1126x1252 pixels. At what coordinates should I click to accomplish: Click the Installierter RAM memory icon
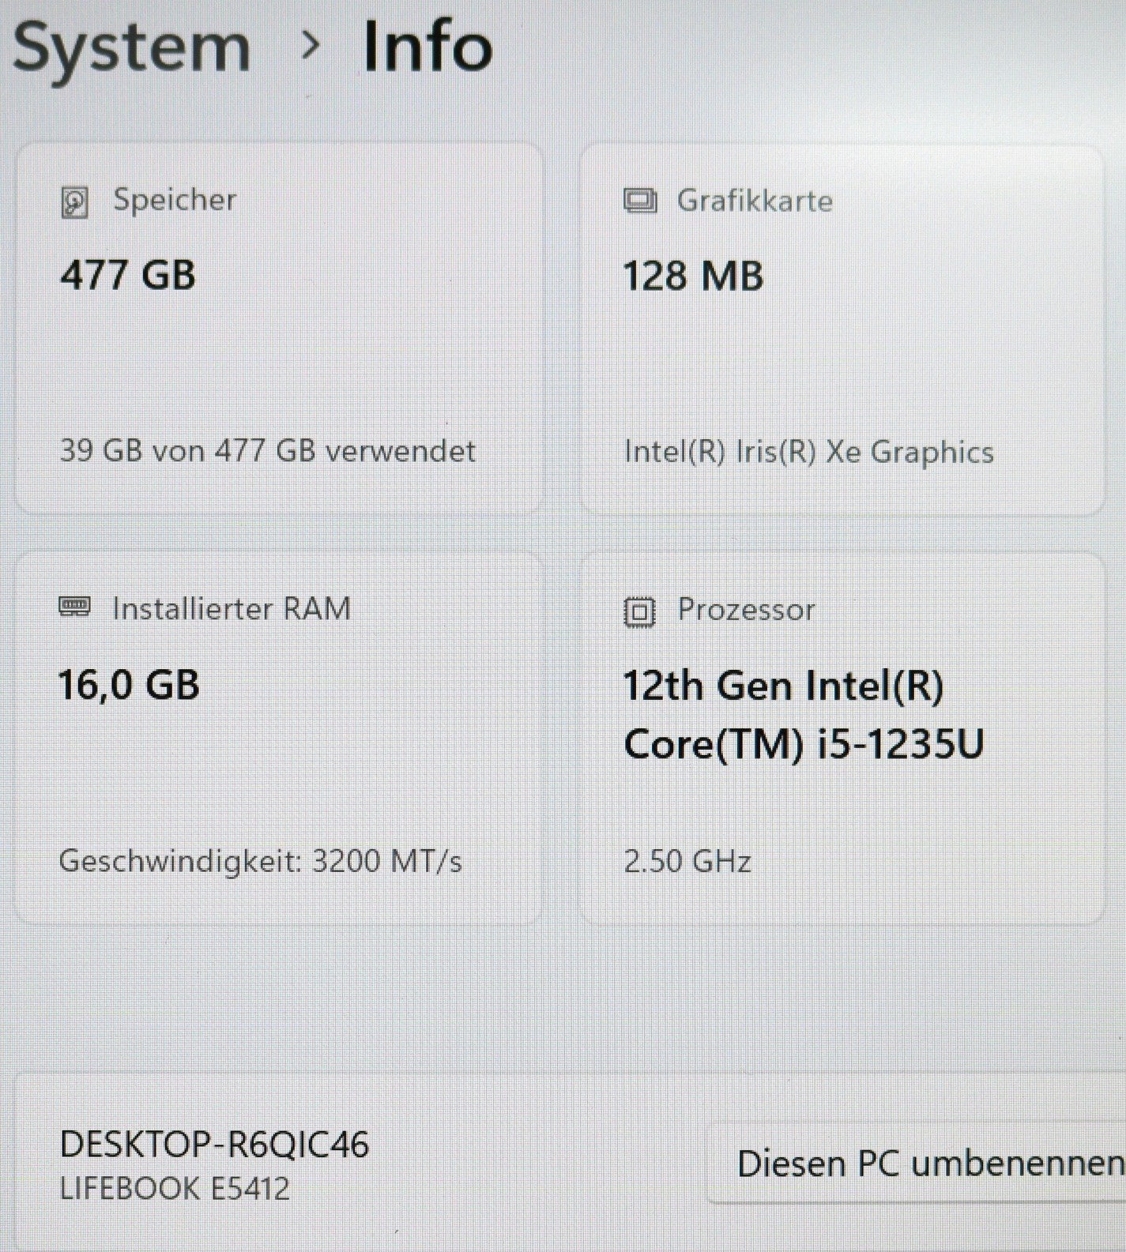75,607
